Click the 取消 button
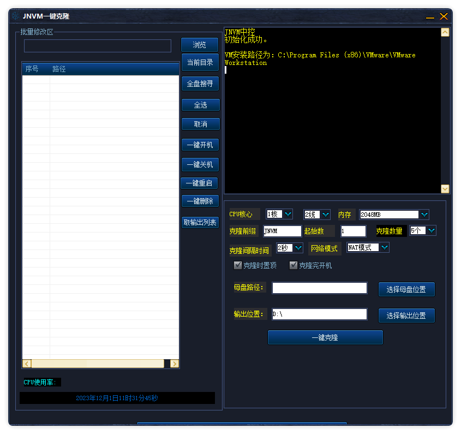461x434 pixels. (201, 124)
